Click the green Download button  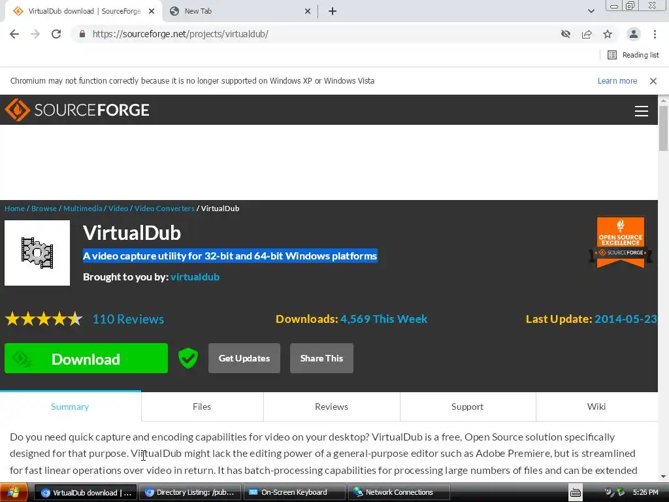pos(86,358)
